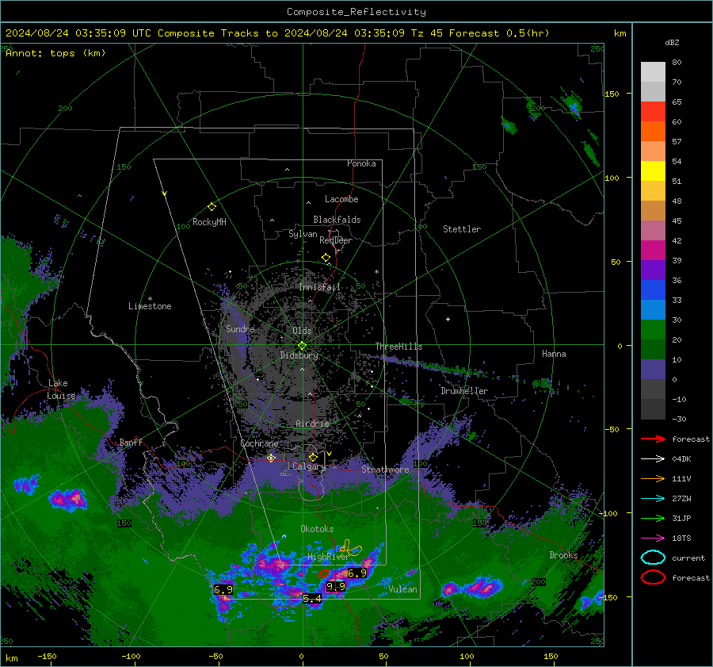Click the Hanna city label

point(554,354)
